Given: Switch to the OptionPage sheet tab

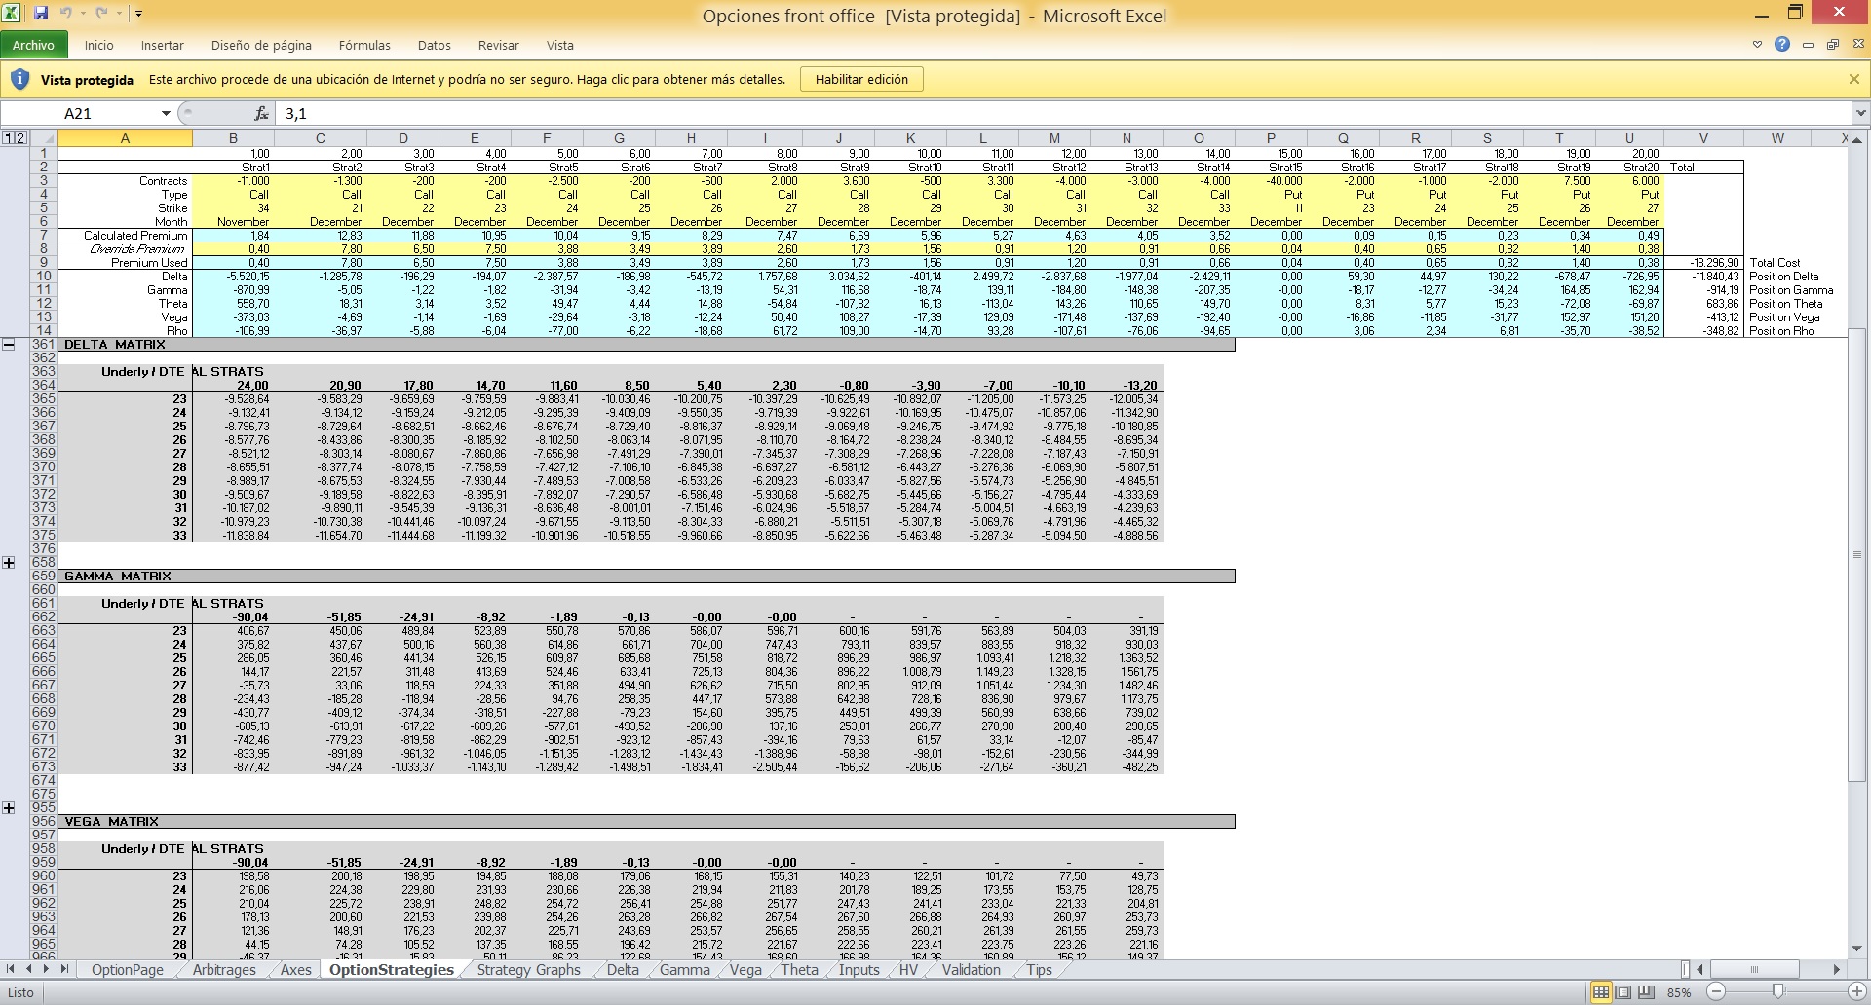Looking at the screenshot, I should (x=127, y=970).
